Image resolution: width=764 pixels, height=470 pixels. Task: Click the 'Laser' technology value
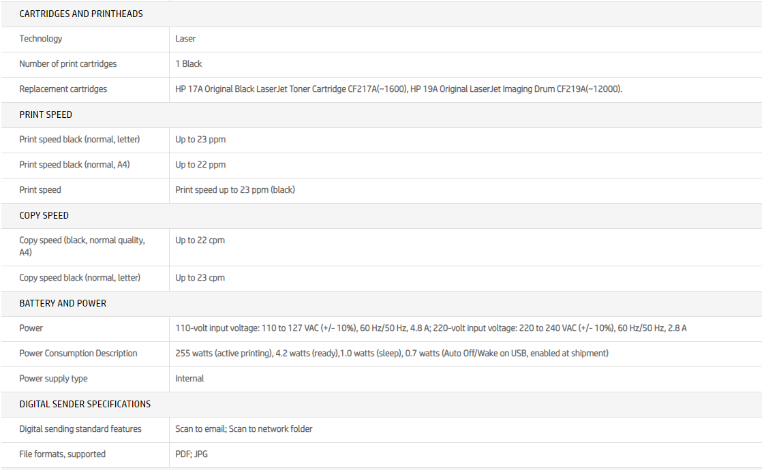click(x=185, y=39)
